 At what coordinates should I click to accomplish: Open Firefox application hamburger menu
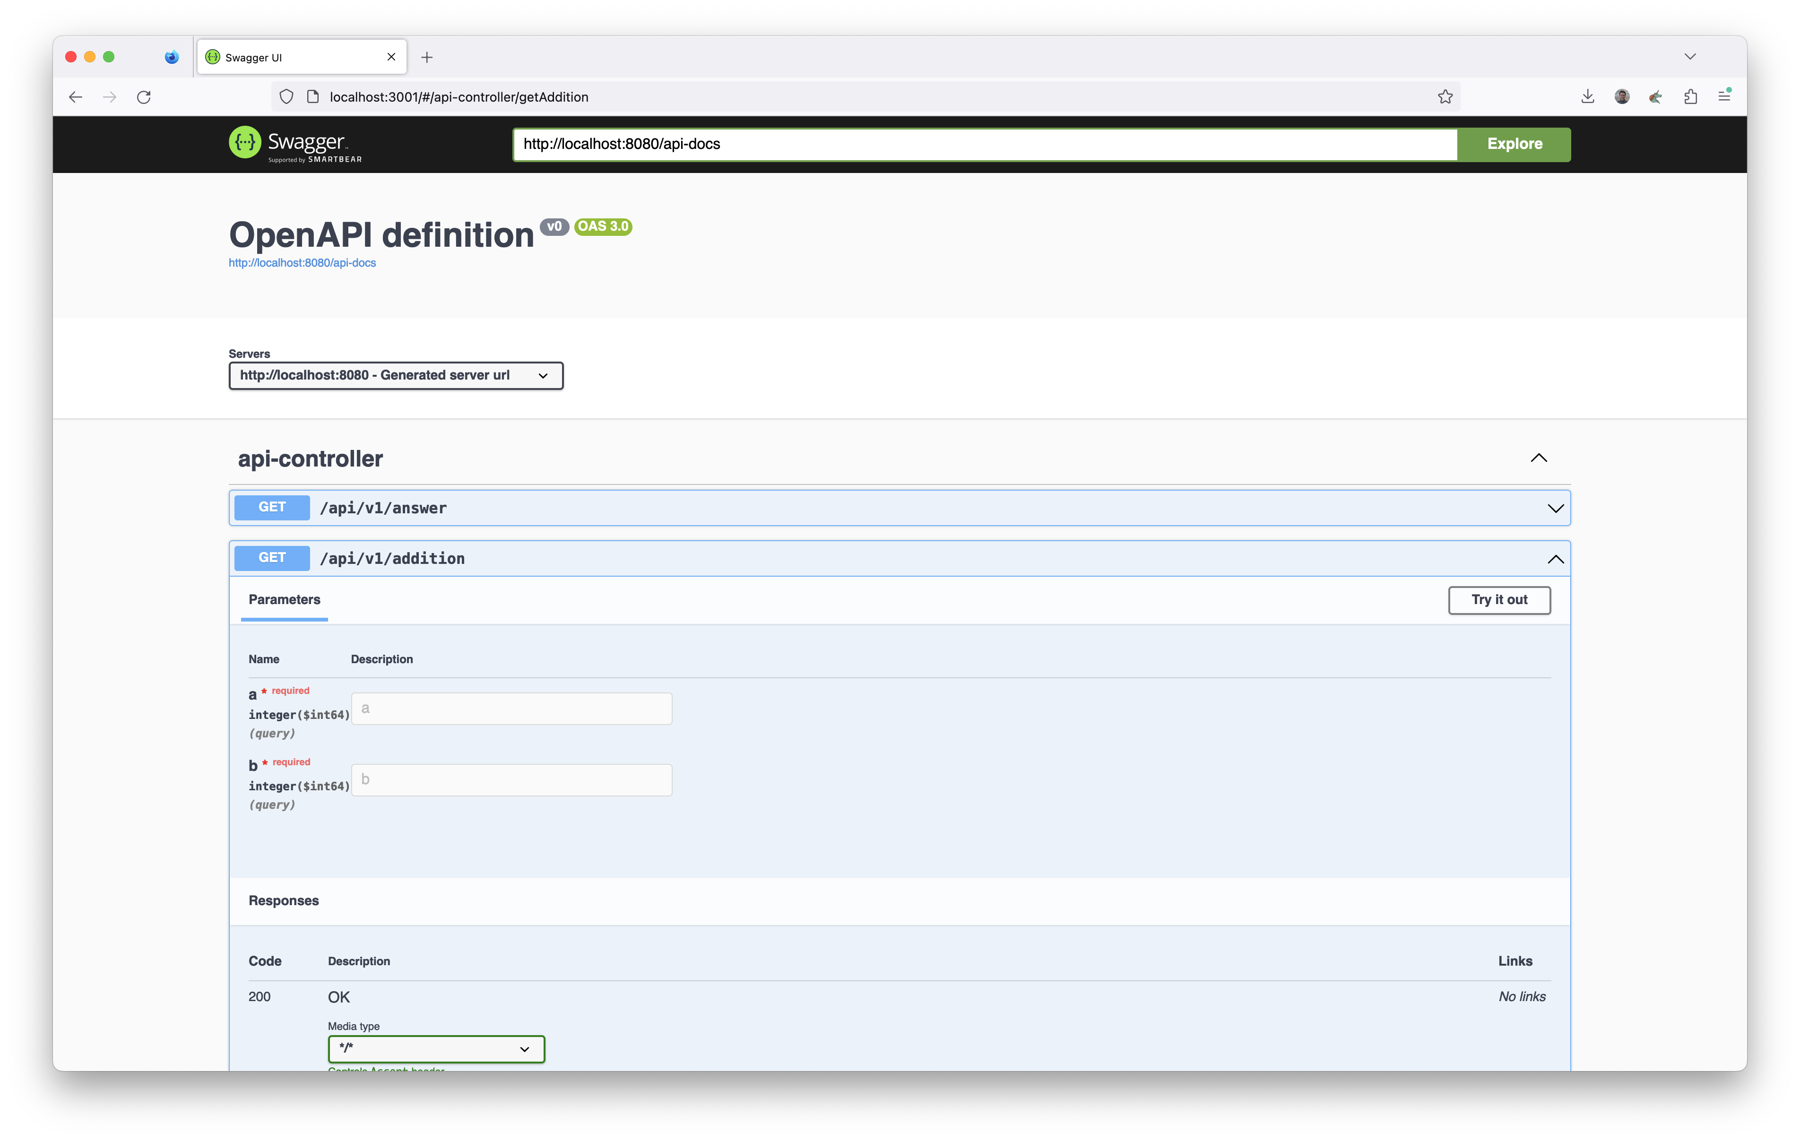[x=1724, y=96]
